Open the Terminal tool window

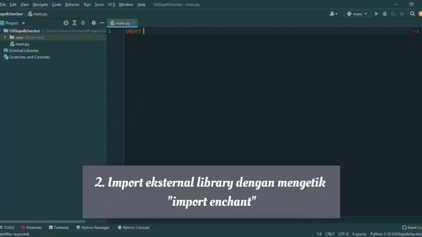[x=59, y=228]
